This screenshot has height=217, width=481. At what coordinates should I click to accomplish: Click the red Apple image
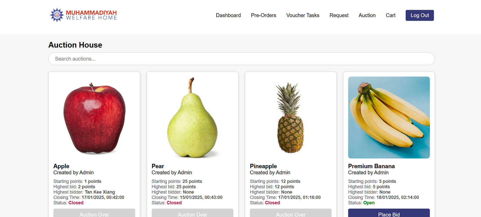[x=94, y=118]
